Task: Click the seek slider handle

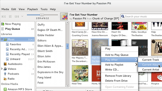Action: pos(42,15)
